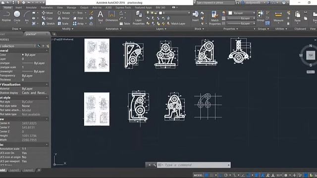Activate the Mirror tool

coord(64,18)
